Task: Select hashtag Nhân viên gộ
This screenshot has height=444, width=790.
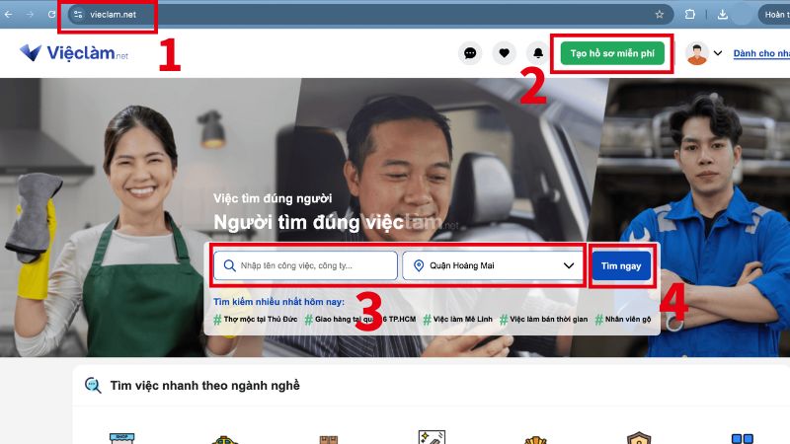Action: pyautogui.click(x=623, y=319)
